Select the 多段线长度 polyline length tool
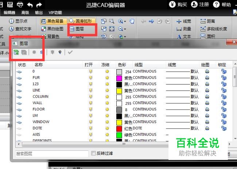The height and width of the screenshot is (169, 237). pyautogui.click(x=214, y=29)
